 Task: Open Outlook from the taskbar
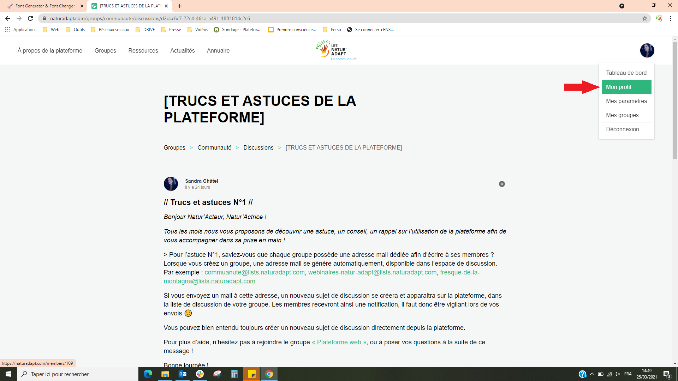(x=182, y=374)
